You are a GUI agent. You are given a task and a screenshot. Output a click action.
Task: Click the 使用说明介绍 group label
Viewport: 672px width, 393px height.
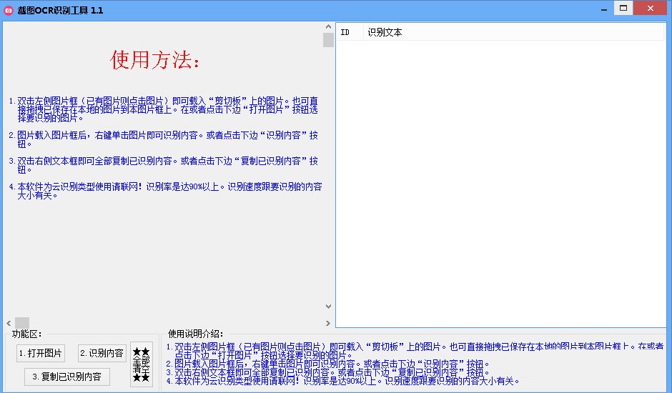(195, 334)
